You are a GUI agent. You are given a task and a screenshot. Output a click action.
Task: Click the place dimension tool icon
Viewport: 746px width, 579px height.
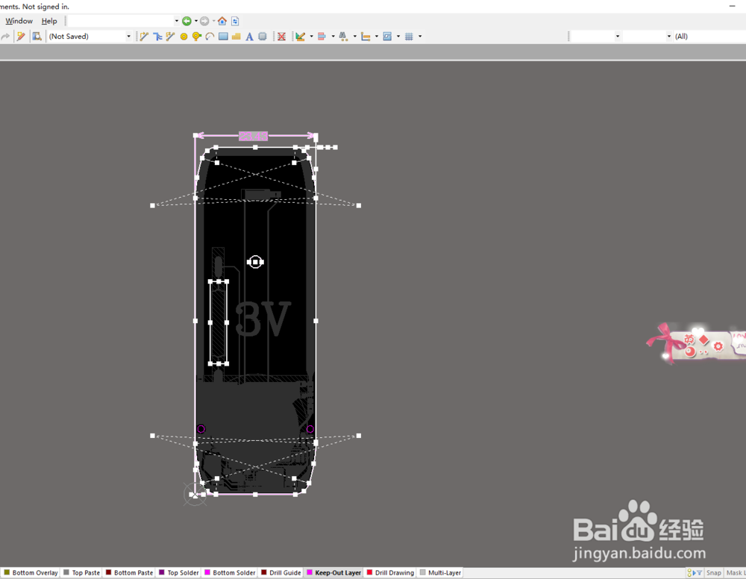coord(366,36)
